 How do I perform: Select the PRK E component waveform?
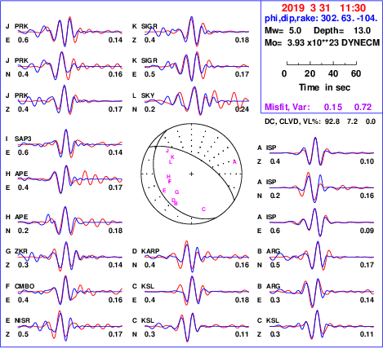point(70,32)
